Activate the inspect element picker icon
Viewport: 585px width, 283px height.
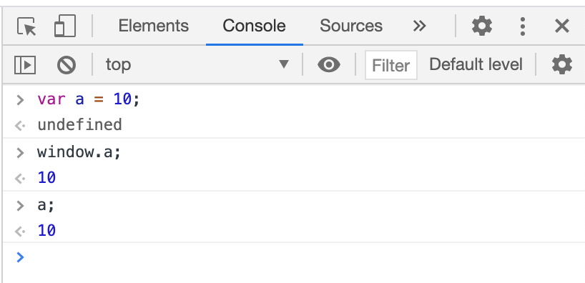[26, 26]
